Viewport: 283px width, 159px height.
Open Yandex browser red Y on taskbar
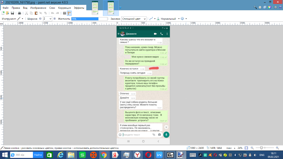(137, 155)
